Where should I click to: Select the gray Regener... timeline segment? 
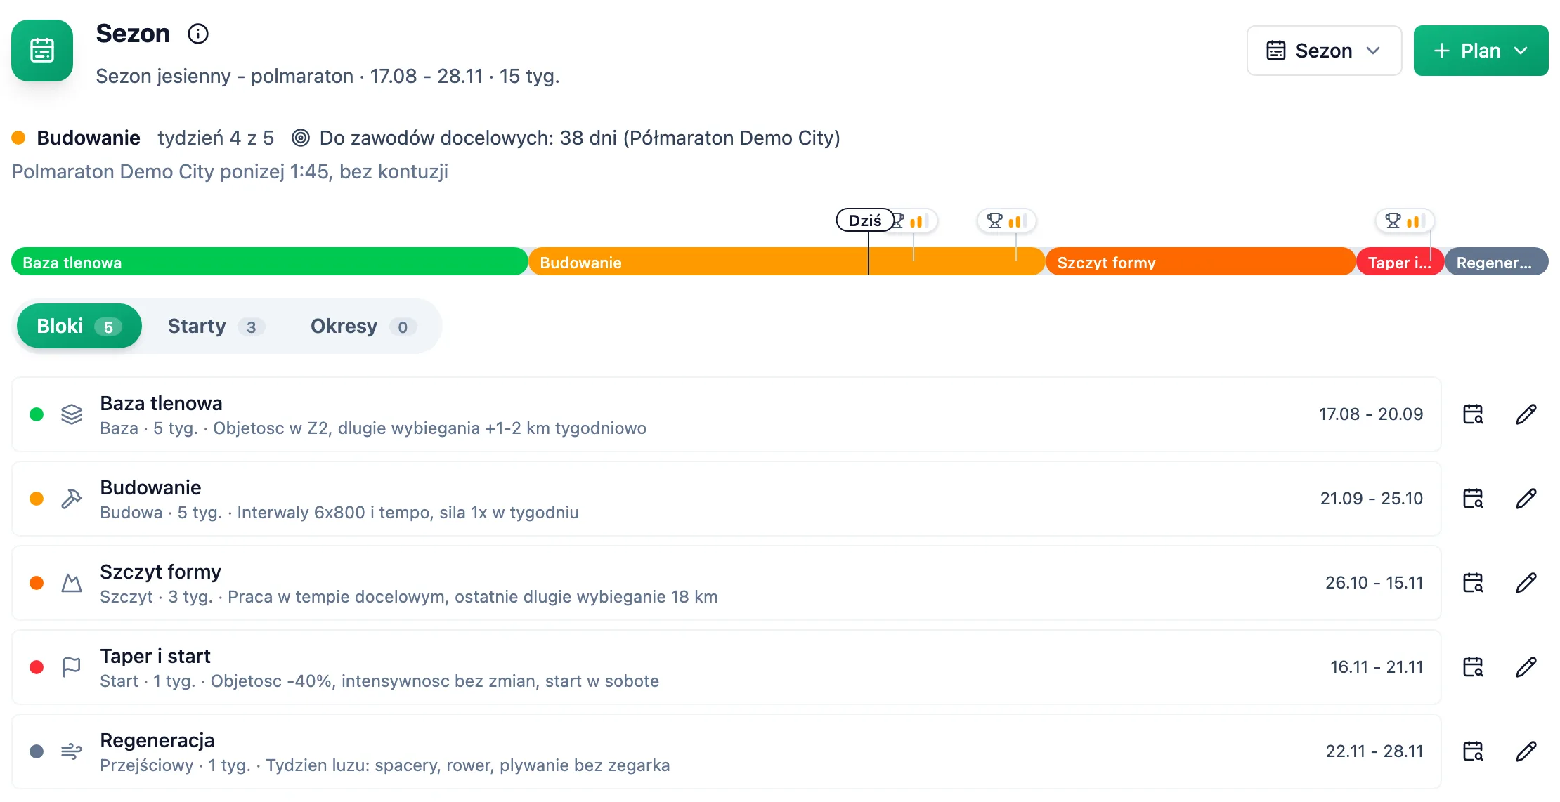(x=1497, y=261)
